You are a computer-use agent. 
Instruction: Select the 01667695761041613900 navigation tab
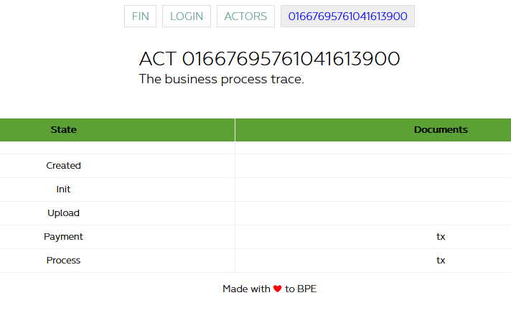click(347, 17)
